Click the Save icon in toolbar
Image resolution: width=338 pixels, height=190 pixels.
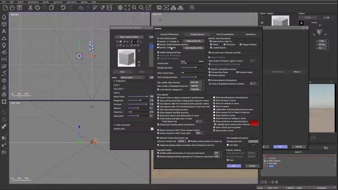pyautogui.click(x=20, y=8)
